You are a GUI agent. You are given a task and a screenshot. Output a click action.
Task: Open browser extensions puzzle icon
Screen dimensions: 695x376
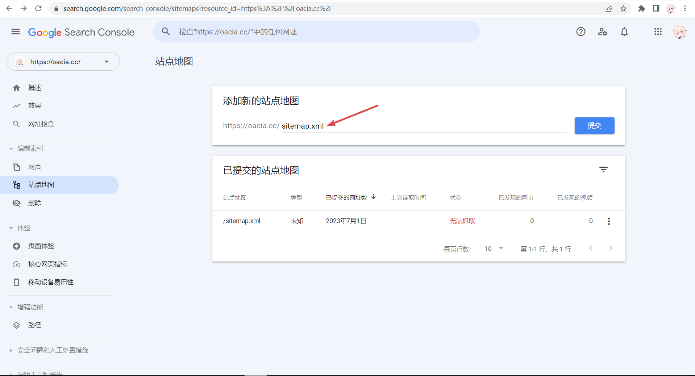[641, 9]
